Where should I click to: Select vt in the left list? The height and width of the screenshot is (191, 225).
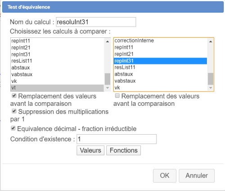pos(58,88)
